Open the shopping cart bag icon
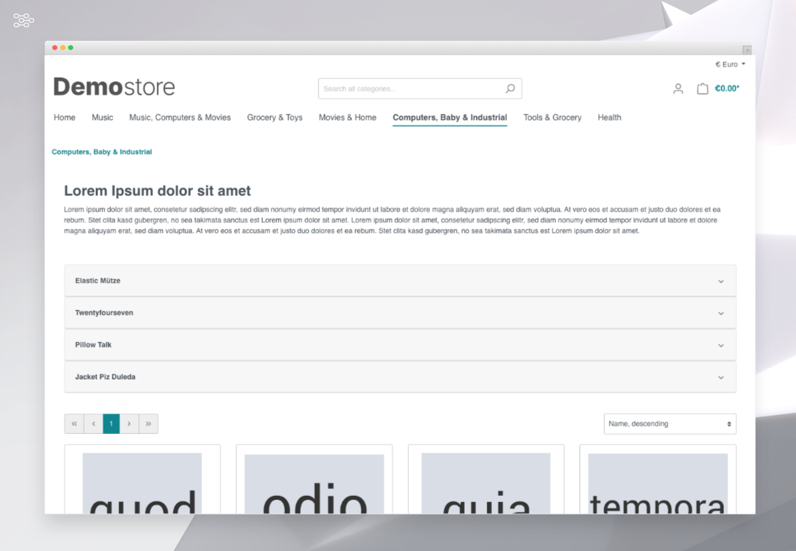Viewport: 796px width, 551px height. [702, 88]
